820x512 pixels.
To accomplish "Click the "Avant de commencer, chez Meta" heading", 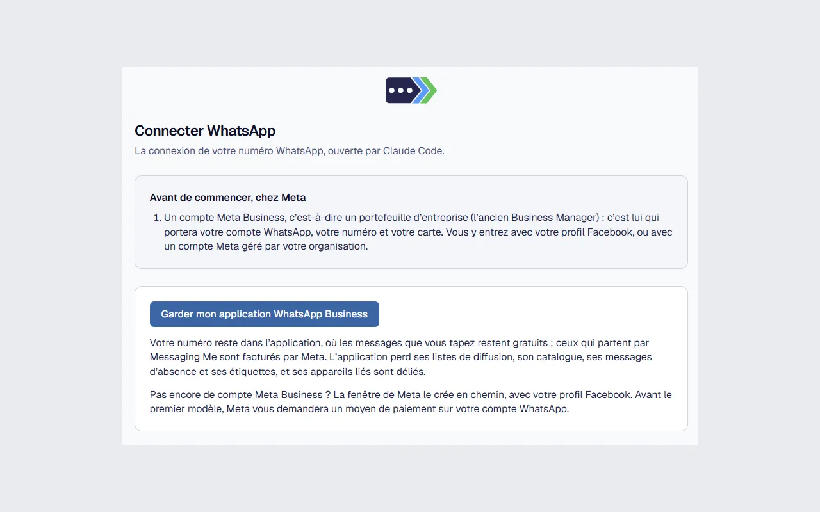I will pyautogui.click(x=228, y=198).
